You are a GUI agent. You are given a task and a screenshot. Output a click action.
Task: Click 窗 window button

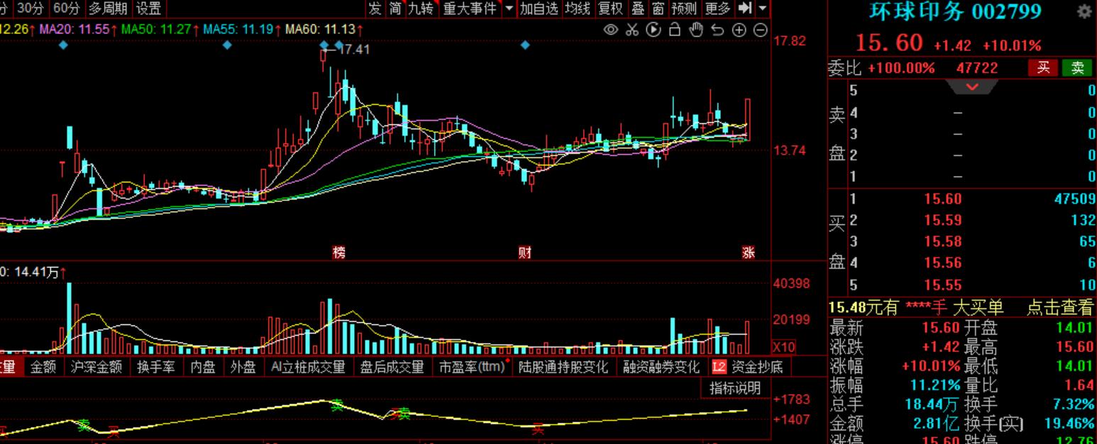(x=658, y=9)
